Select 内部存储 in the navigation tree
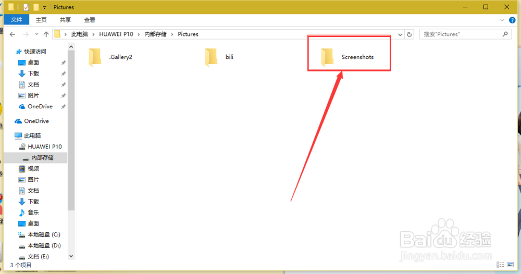Viewport: 521px width, 274px height. pos(42,157)
